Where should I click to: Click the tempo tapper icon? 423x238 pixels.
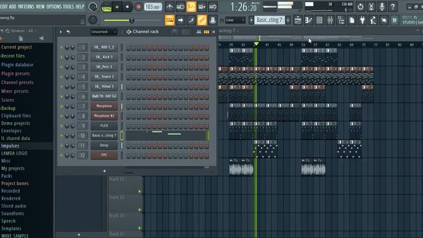(x=373, y=20)
